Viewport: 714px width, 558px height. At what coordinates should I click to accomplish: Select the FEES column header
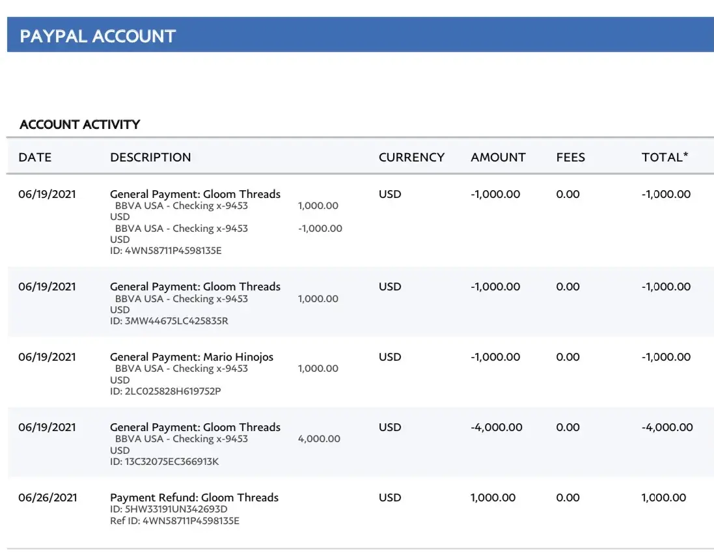[570, 157]
